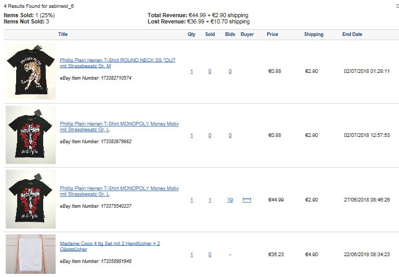Click the white towels thumbnail image
Screen dimensions: 399x277
[x=30, y=254]
